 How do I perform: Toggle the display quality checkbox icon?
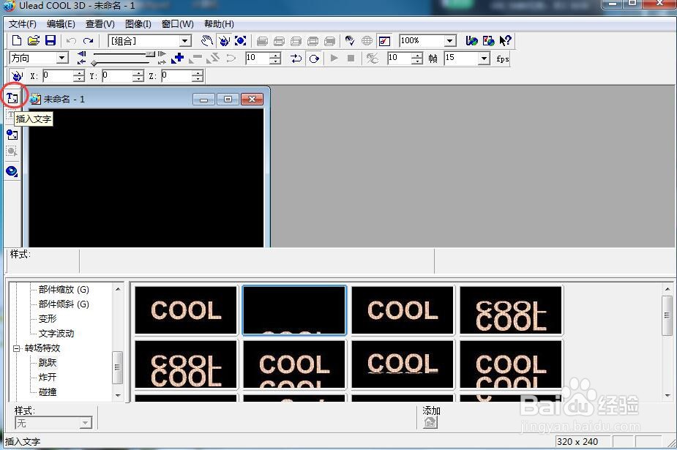point(384,41)
